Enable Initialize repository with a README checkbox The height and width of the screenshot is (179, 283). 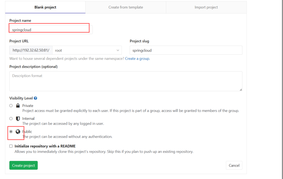[x=11, y=146]
